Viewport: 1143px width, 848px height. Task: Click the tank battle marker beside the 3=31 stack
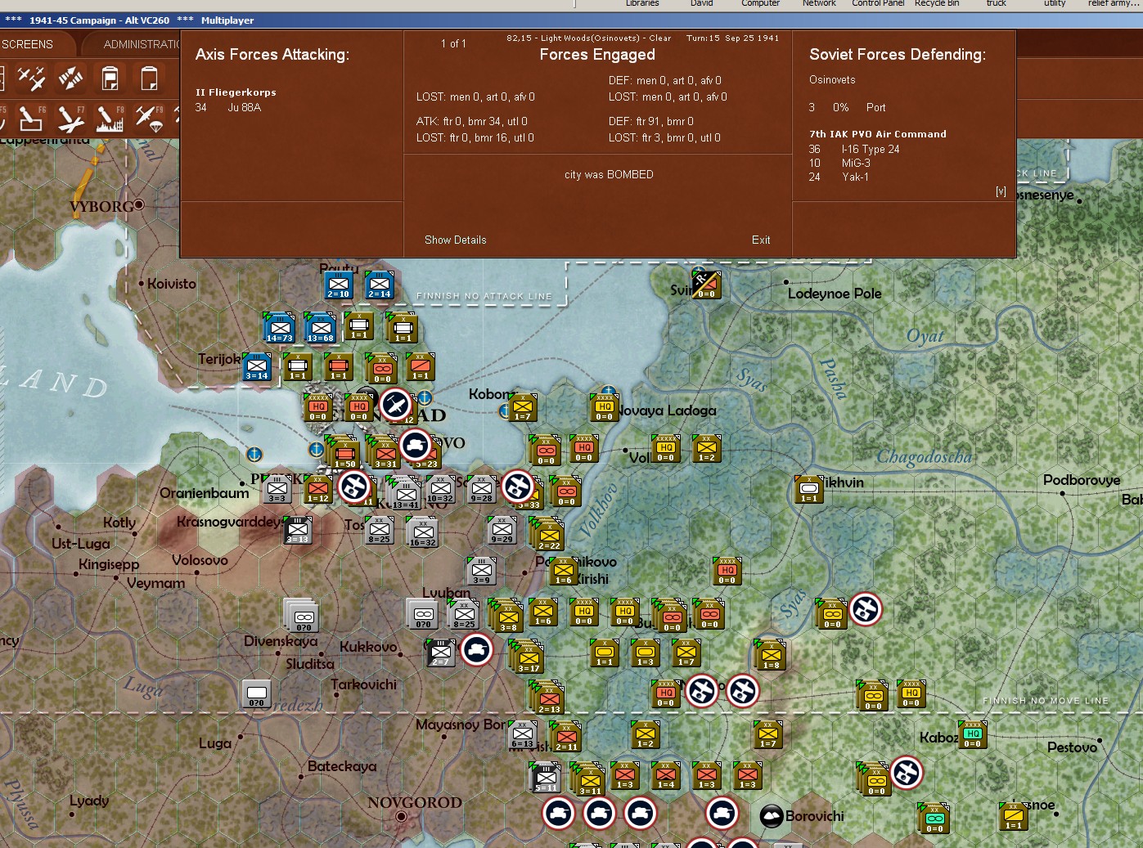416,445
